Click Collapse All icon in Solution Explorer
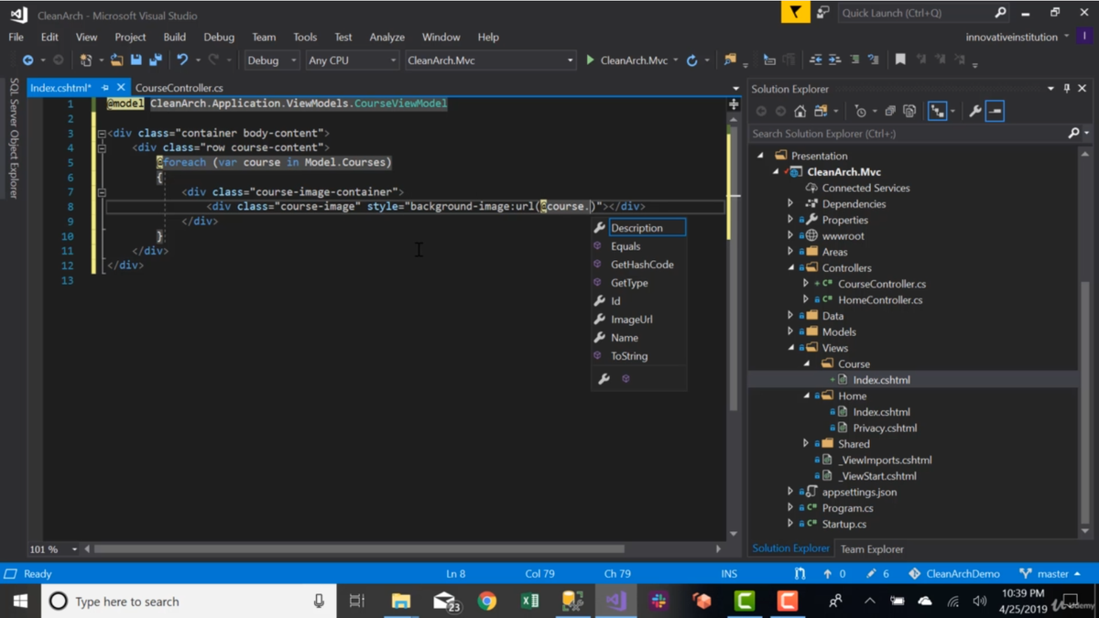The image size is (1099, 618). pyautogui.click(x=890, y=111)
